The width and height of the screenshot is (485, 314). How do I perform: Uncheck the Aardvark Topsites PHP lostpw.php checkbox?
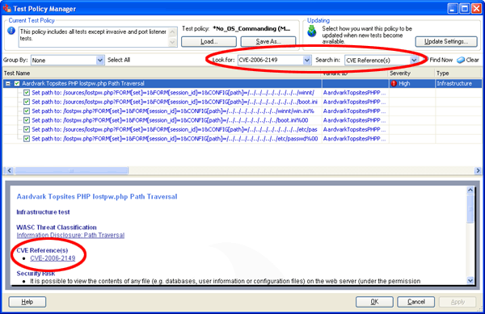pos(17,83)
